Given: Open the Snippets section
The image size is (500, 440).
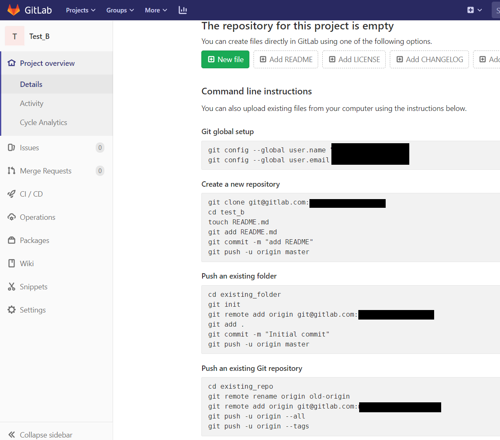Looking at the screenshot, I should (34, 287).
